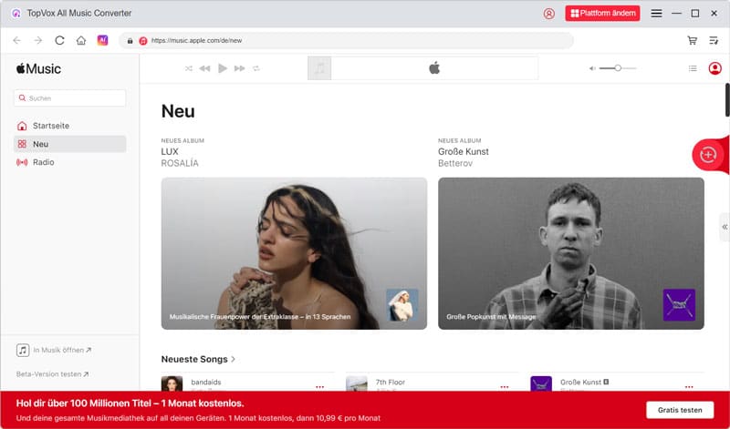
Task: Open more options for Große Kunst song
Action: click(689, 387)
